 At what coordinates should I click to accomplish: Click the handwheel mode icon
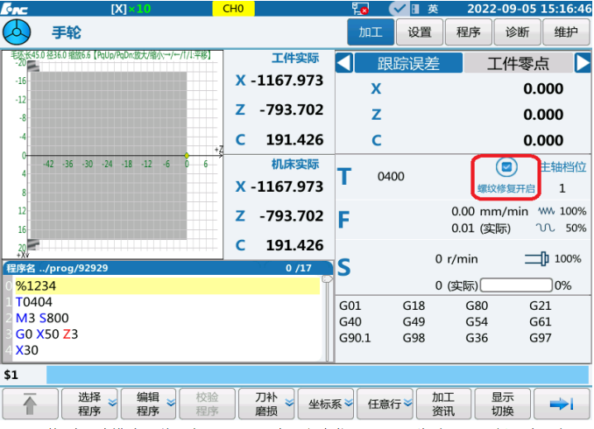17,32
